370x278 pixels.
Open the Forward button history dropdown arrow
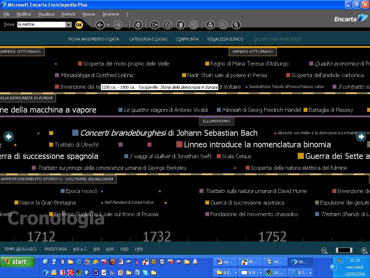click(x=126, y=25)
